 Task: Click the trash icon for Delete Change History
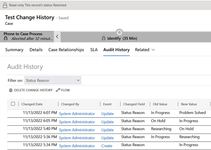(11, 90)
